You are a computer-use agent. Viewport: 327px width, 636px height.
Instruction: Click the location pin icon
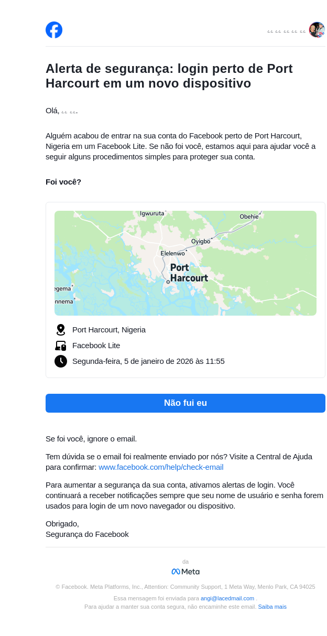pyautogui.click(x=61, y=330)
